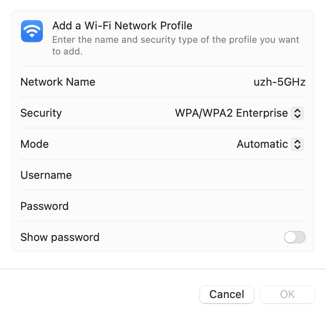Select the WPA/WPA2 Enterprise value text

click(x=231, y=113)
